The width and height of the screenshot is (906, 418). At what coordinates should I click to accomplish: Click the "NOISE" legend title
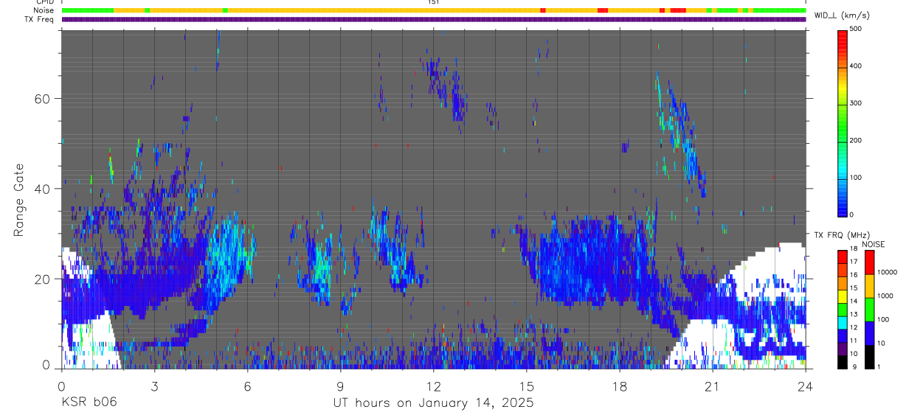873,245
